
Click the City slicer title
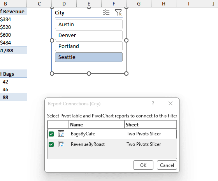[60, 13]
